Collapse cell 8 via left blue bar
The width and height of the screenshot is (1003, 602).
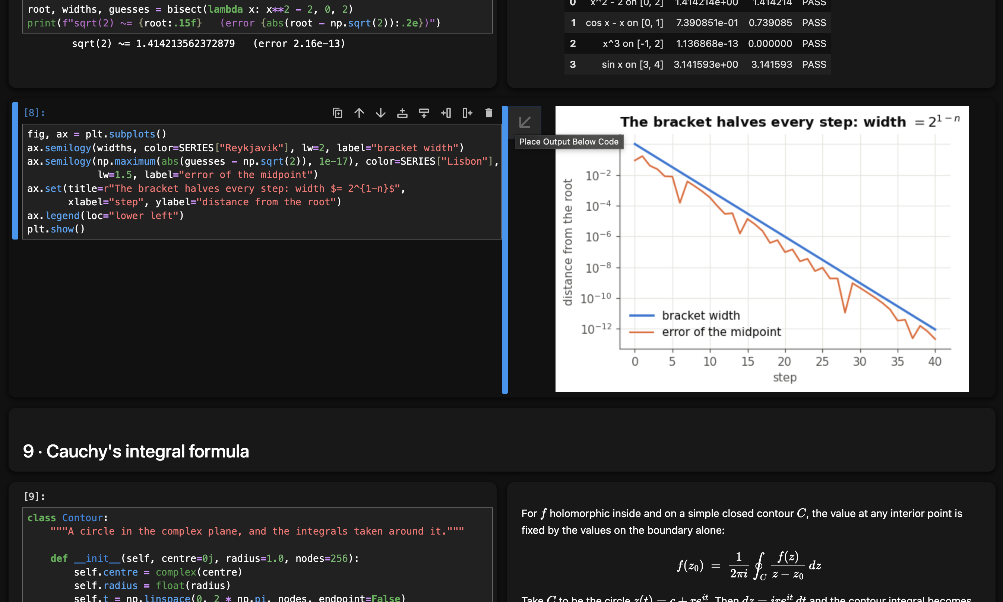coord(15,171)
